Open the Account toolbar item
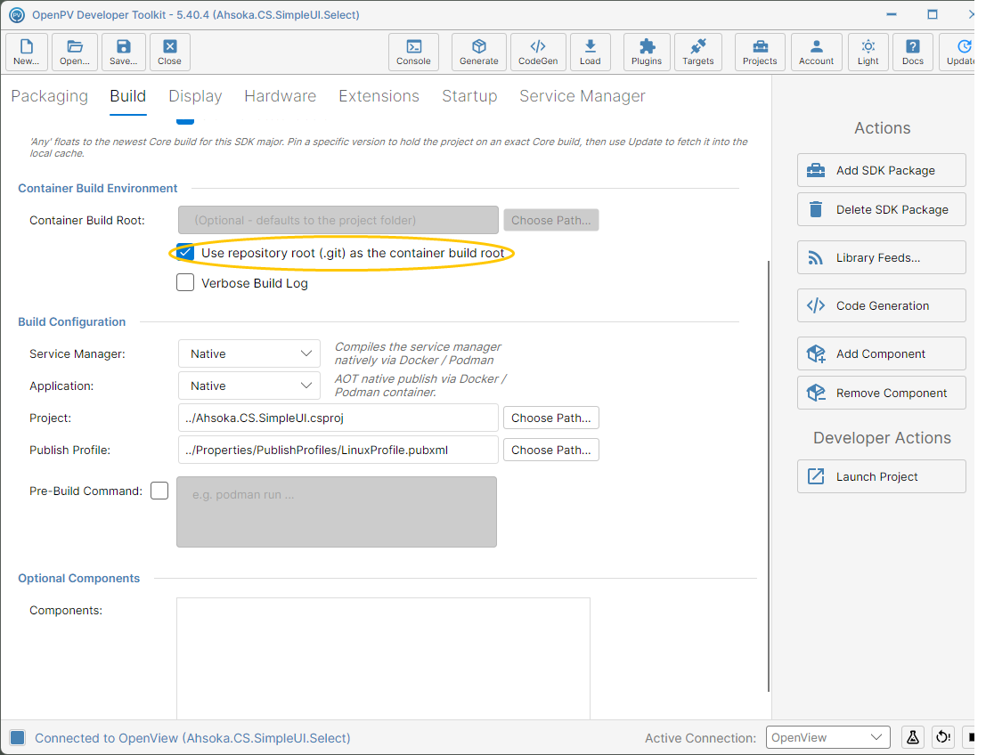The width and height of the screenshot is (994, 755). coord(816,52)
